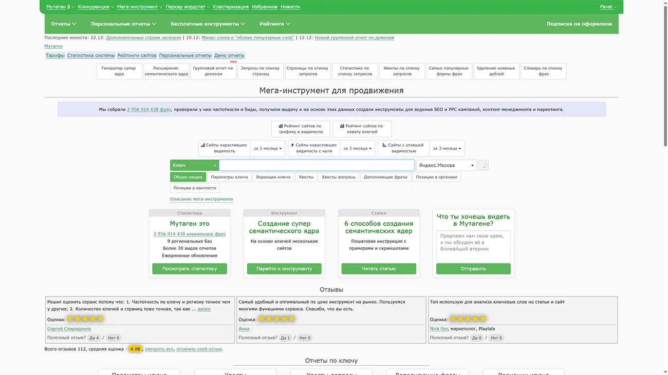Screen dimensions: 668x375
Task: Expand the 'Бесплатные инструменты' menu
Action: [x=208, y=24]
